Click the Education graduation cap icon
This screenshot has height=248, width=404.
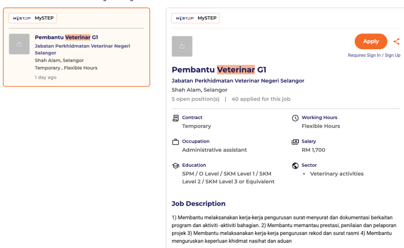coord(176,166)
